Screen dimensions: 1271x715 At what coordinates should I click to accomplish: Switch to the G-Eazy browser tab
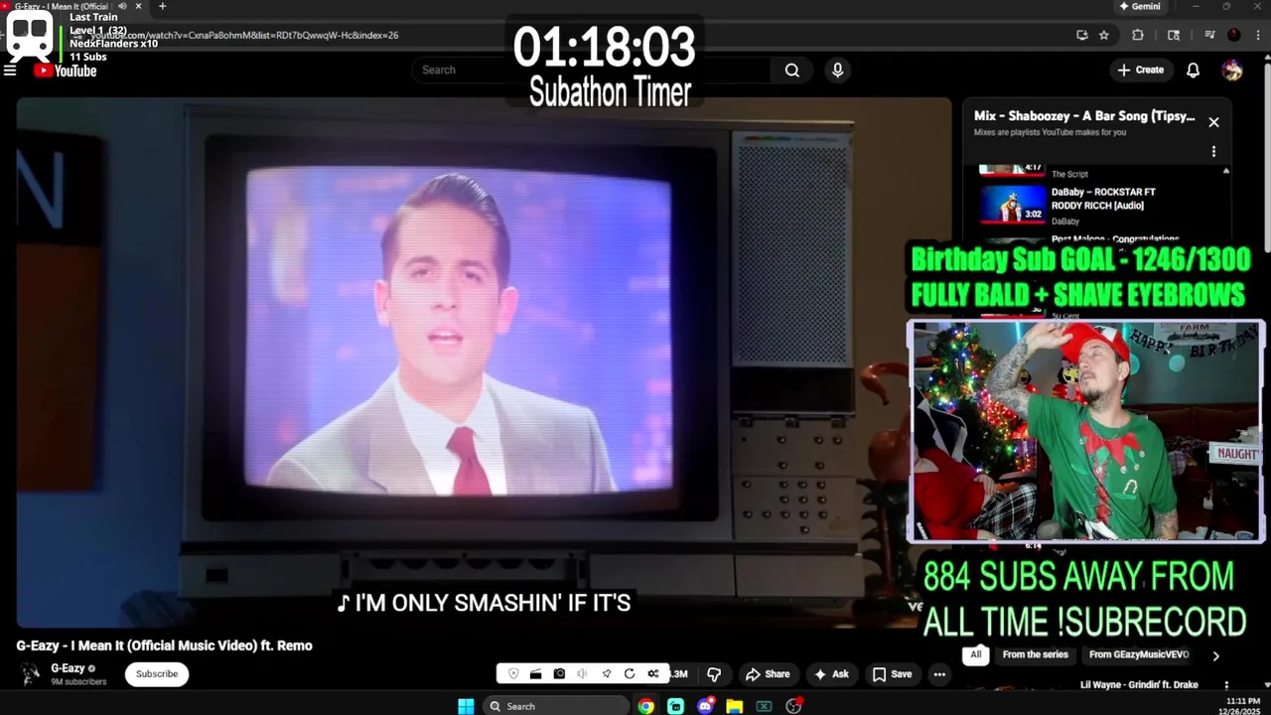(68, 6)
